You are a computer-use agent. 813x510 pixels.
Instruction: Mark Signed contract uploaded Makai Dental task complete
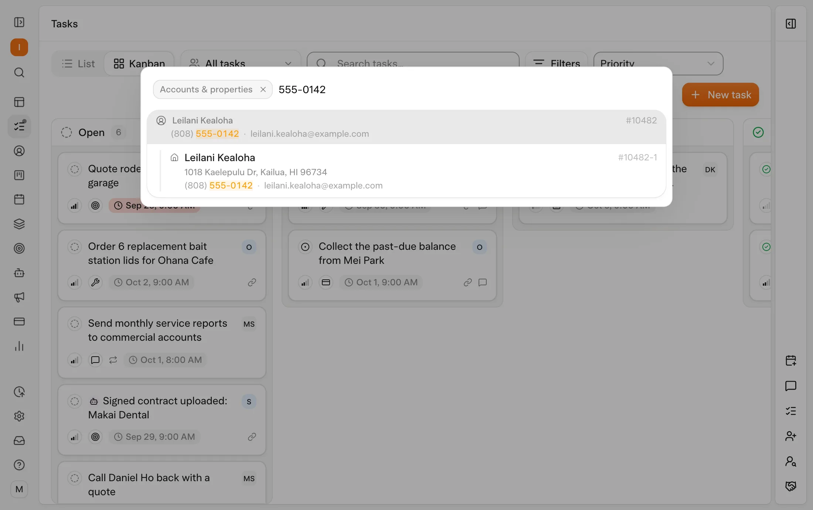(x=75, y=401)
